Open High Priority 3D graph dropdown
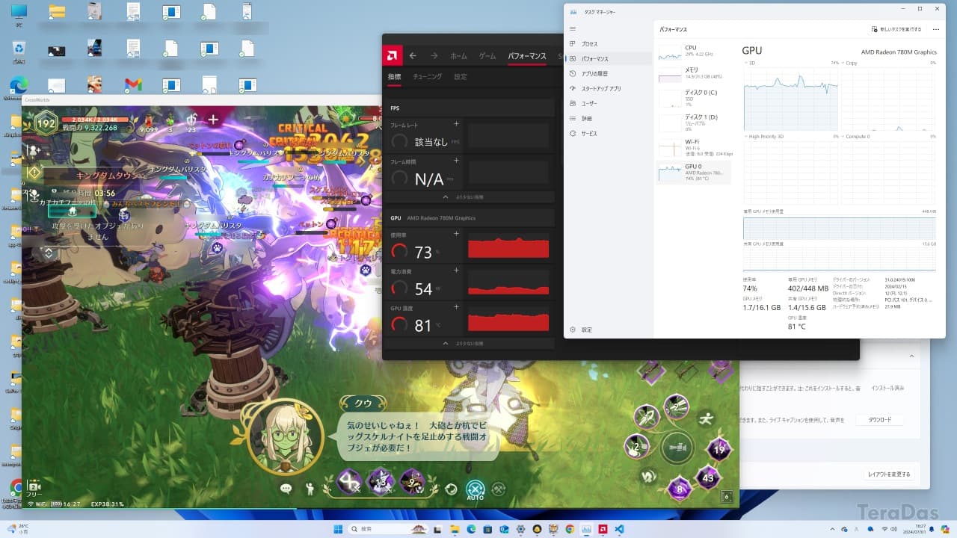The width and height of the screenshot is (957, 538). coord(763,137)
